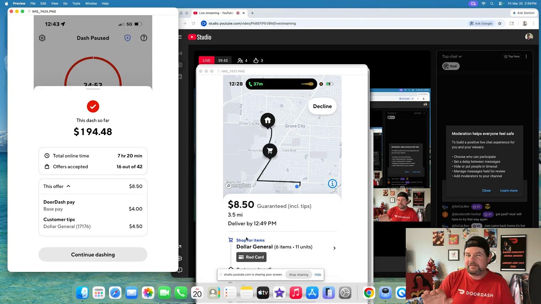Viewport: 541px width, 304px height.
Task: Open the map info icon
Action: click(333, 184)
